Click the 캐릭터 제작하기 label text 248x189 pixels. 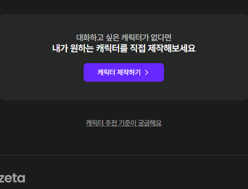tap(119, 72)
